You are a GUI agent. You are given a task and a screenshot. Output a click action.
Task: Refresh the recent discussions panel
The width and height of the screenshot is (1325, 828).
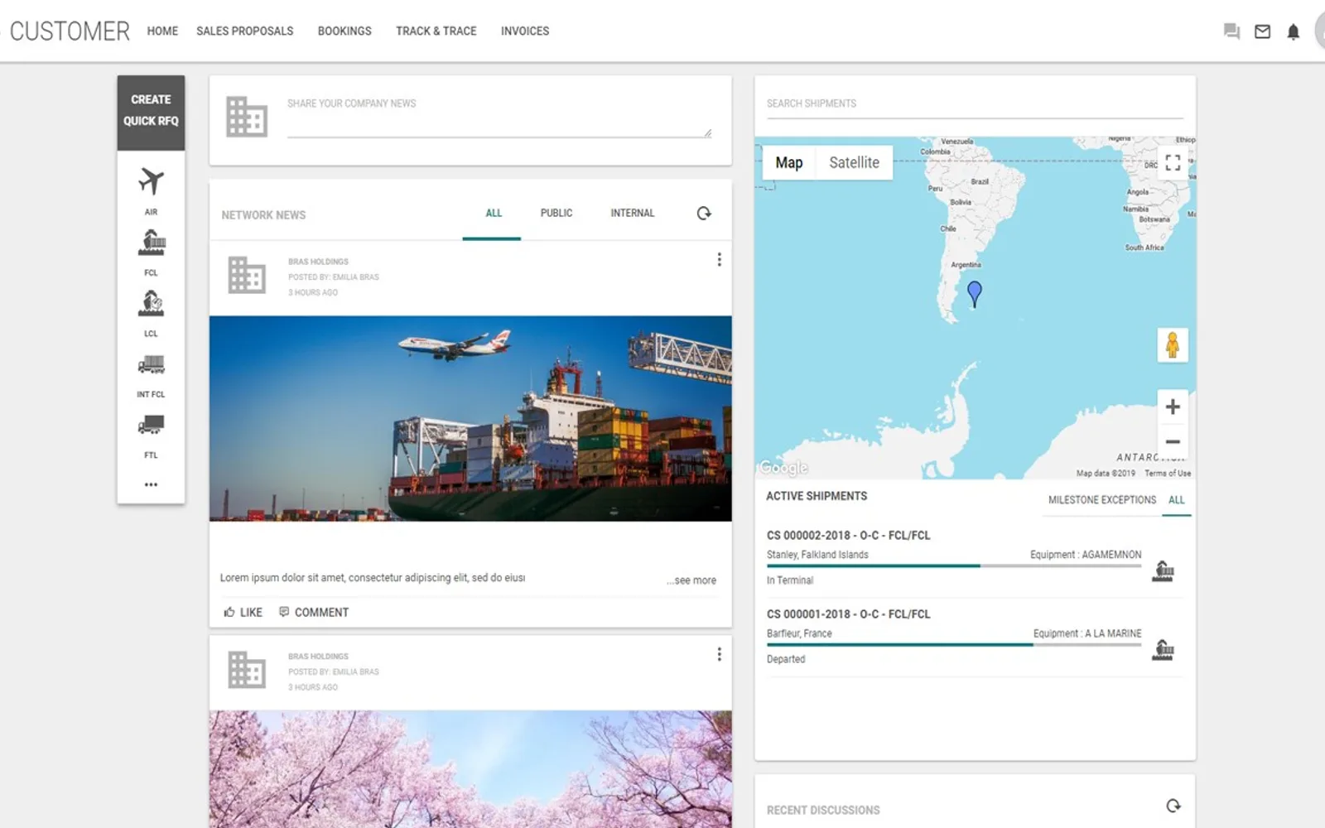tap(1173, 806)
